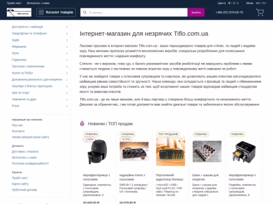Expand chevron next to Аудіо
Image resolution: width=273 pixels, height=204 pixels.
[67, 40]
